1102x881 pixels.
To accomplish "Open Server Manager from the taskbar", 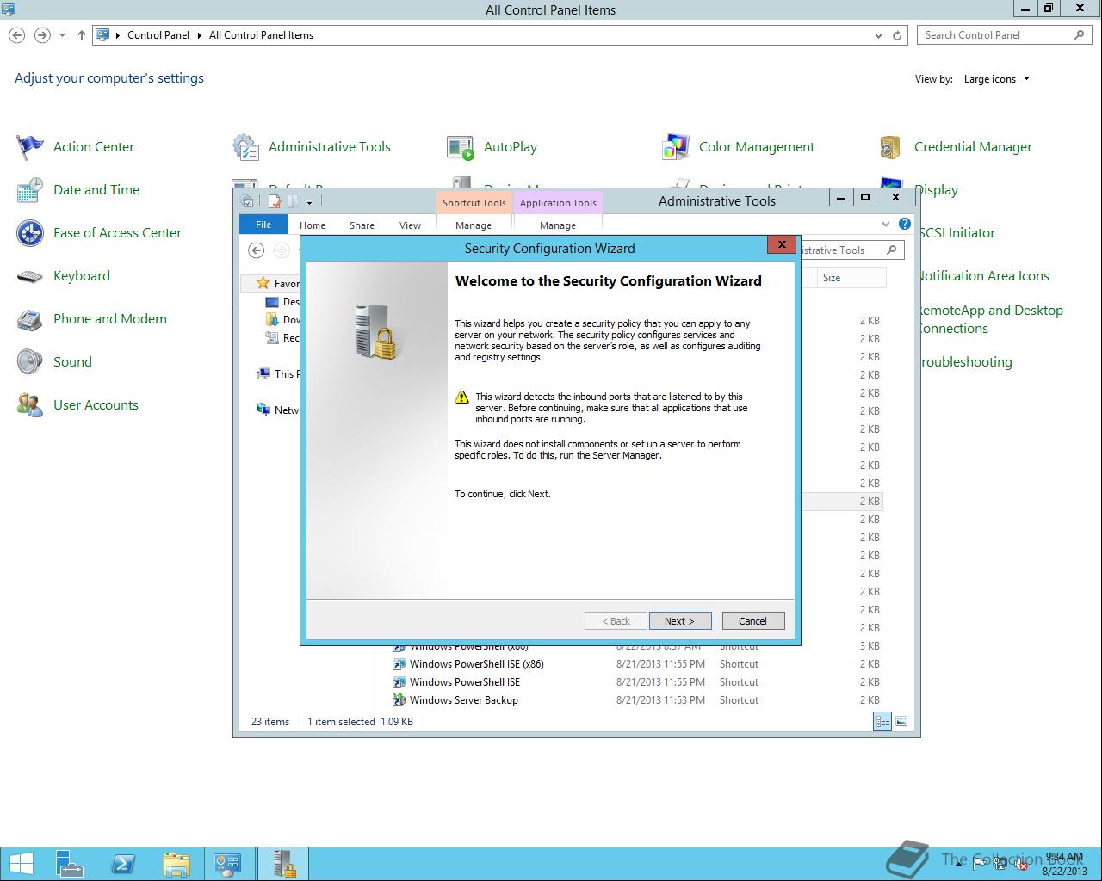I will coord(69,864).
